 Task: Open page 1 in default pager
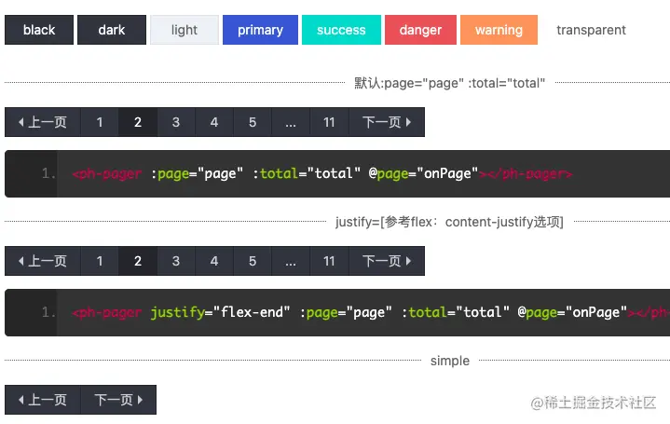100,122
